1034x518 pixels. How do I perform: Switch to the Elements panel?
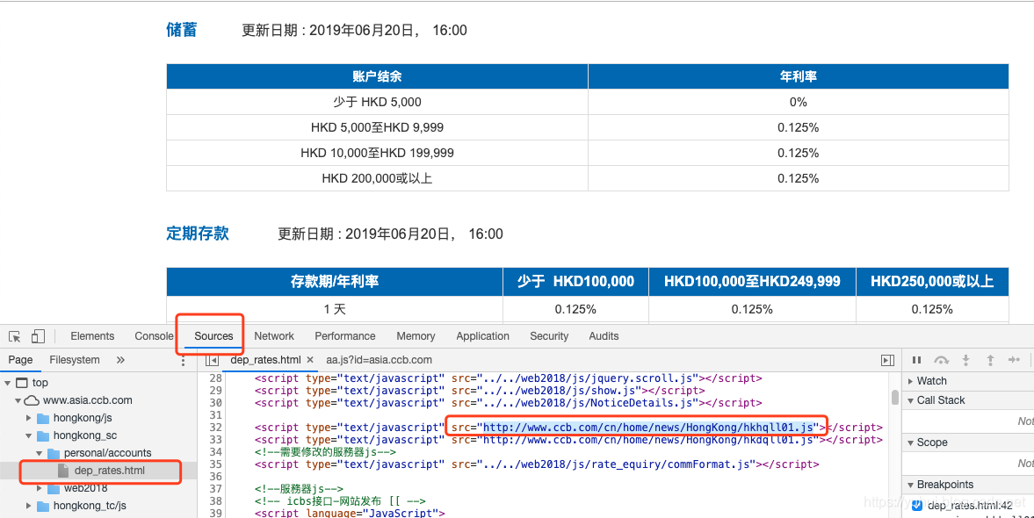click(92, 336)
